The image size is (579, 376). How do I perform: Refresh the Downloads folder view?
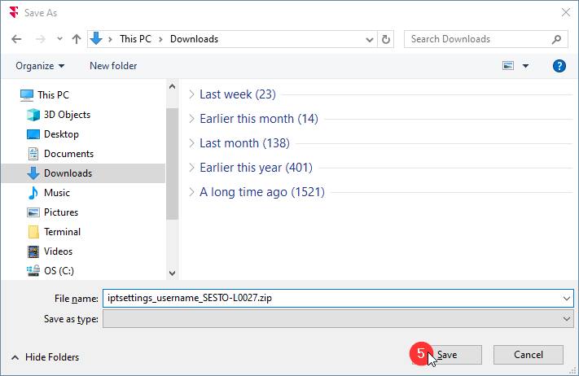click(x=387, y=39)
